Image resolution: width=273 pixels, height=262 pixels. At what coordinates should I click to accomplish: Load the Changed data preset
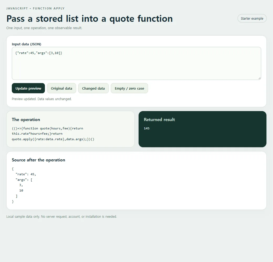click(93, 88)
